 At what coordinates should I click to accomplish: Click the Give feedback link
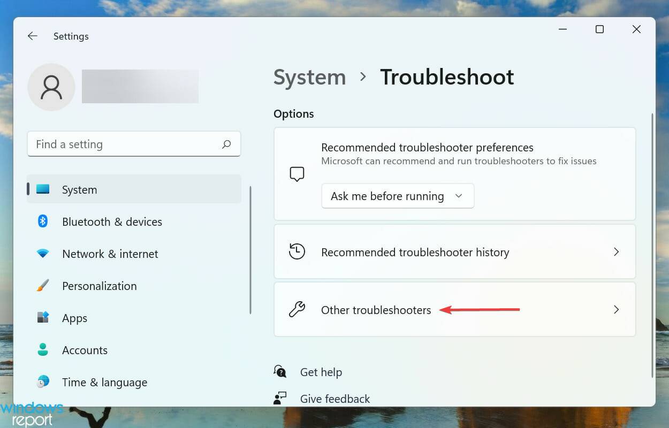[334, 398]
